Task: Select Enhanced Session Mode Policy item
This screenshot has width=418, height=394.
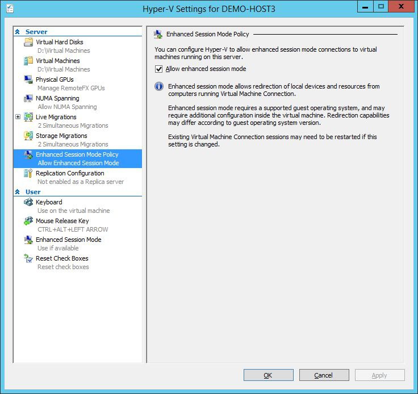Action: [77, 154]
